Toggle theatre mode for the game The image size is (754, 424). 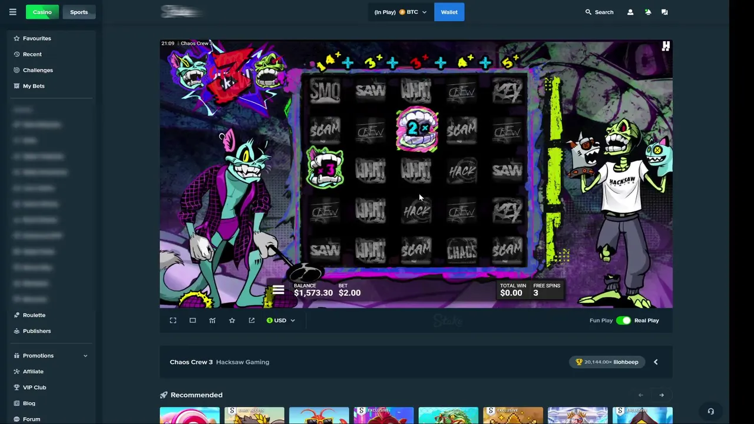point(193,320)
